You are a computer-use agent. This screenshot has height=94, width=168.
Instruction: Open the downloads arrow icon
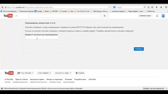tap(157, 7)
